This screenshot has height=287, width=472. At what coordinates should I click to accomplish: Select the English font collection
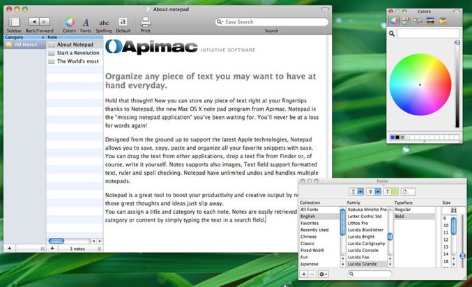(319, 217)
